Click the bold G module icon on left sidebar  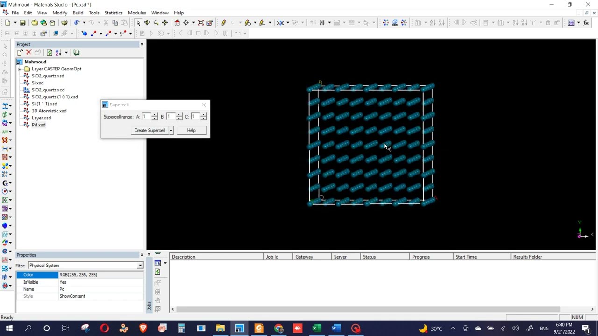[x=6, y=183]
